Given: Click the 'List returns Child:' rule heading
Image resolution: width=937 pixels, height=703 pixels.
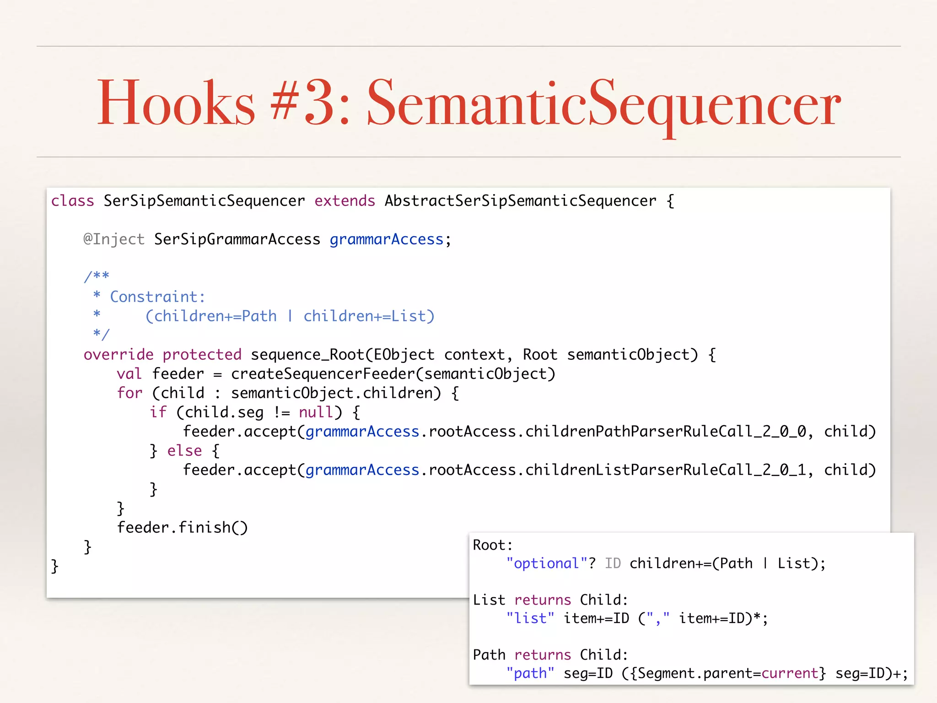Looking at the screenshot, I should tap(550, 600).
